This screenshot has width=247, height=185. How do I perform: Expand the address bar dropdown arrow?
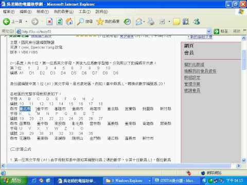208,31
